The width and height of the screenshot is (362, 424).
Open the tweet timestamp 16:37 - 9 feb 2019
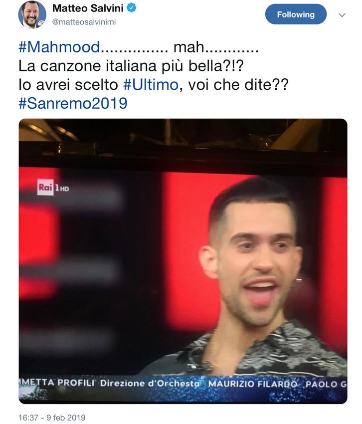[x=52, y=418]
